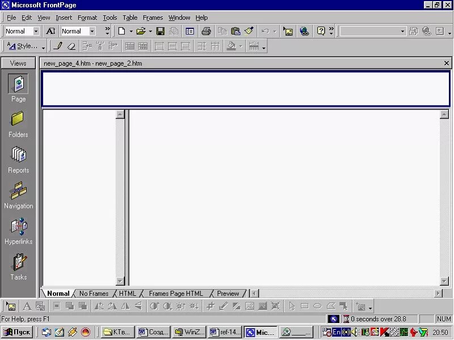Switch to the Preview tab
454x340 pixels.
(x=228, y=294)
